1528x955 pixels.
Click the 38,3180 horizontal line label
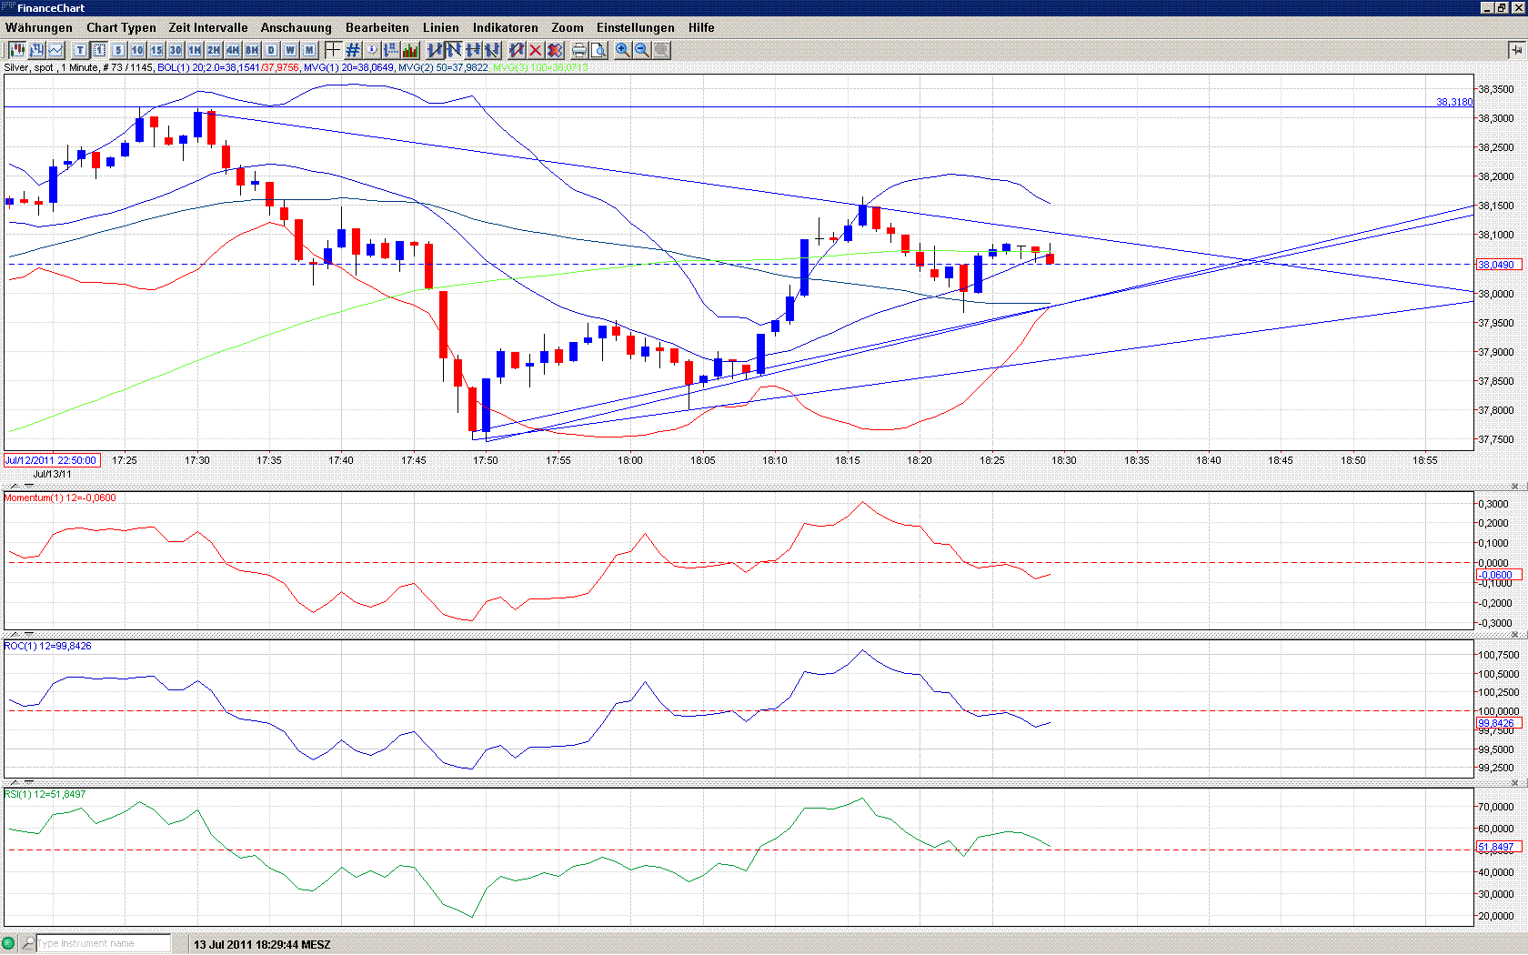click(1453, 102)
